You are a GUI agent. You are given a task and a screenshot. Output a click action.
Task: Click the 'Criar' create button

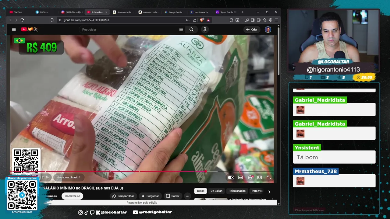click(252, 30)
